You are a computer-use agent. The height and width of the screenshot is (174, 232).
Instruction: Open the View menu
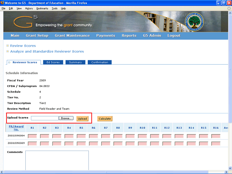pyautogui.click(x=19, y=8)
